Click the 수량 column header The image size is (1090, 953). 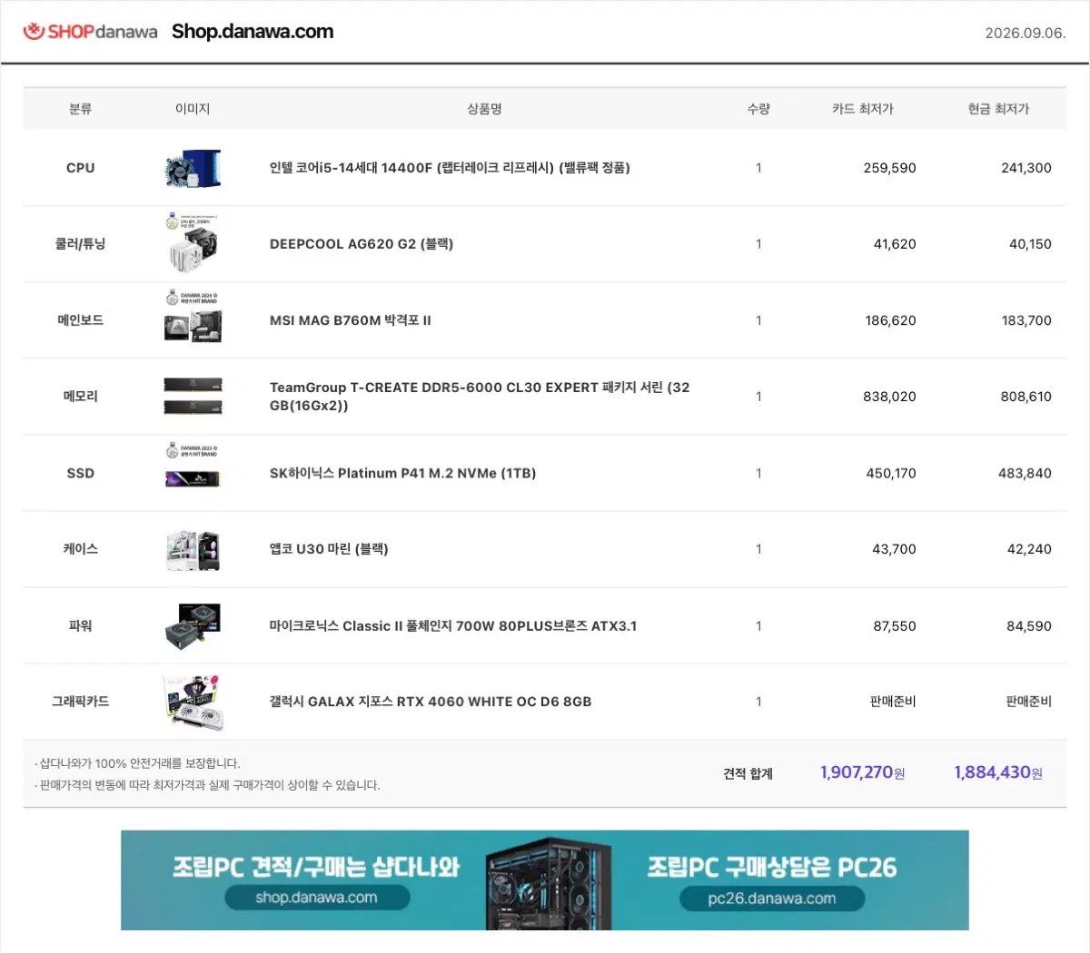click(x=758, y=109)
